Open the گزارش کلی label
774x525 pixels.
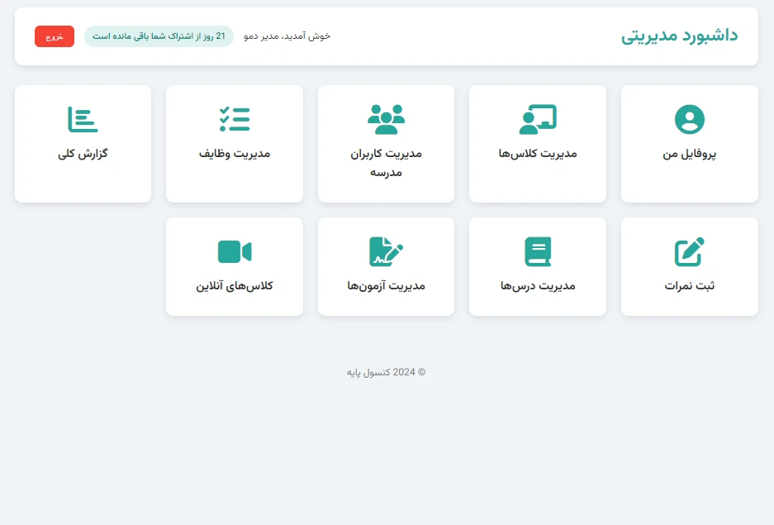point(83,154)
